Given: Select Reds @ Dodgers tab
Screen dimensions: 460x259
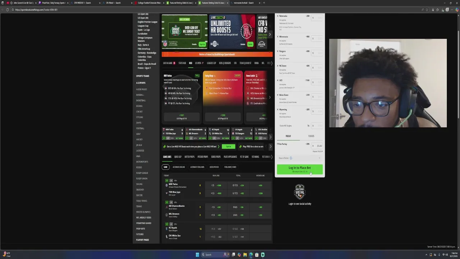Looking at the screenshot, I should [225, 63].
